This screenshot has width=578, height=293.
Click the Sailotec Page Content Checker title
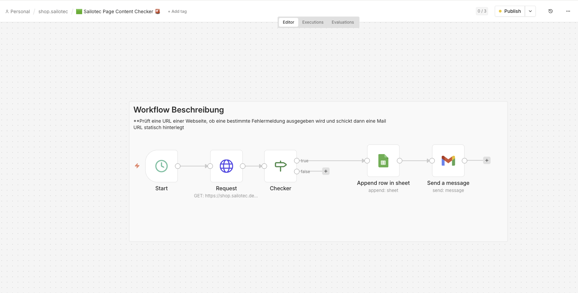click(x=118, y=11)
